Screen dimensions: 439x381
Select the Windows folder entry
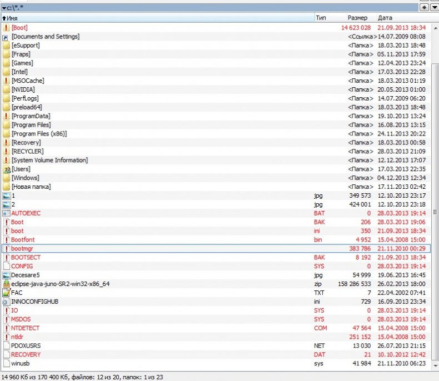pos(25,178)
